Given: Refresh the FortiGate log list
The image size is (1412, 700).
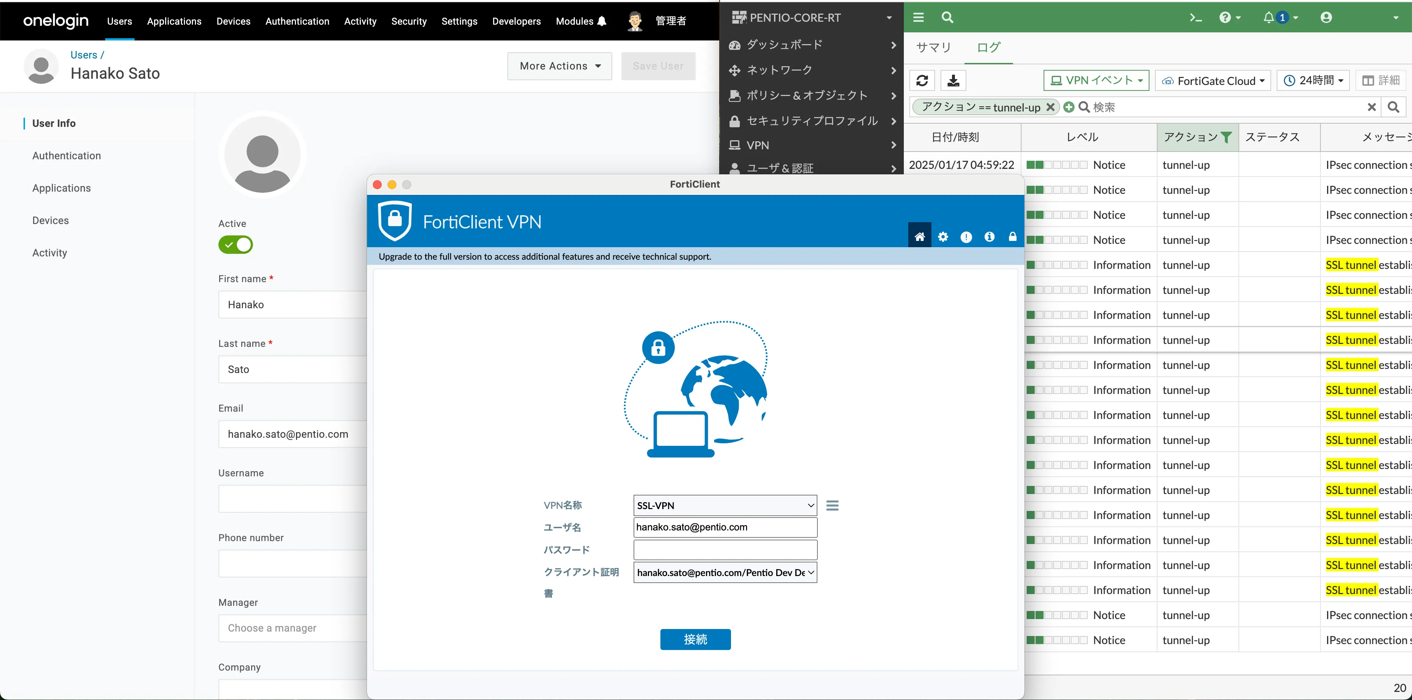Looking at the screenshot, I should click(922, 81).
